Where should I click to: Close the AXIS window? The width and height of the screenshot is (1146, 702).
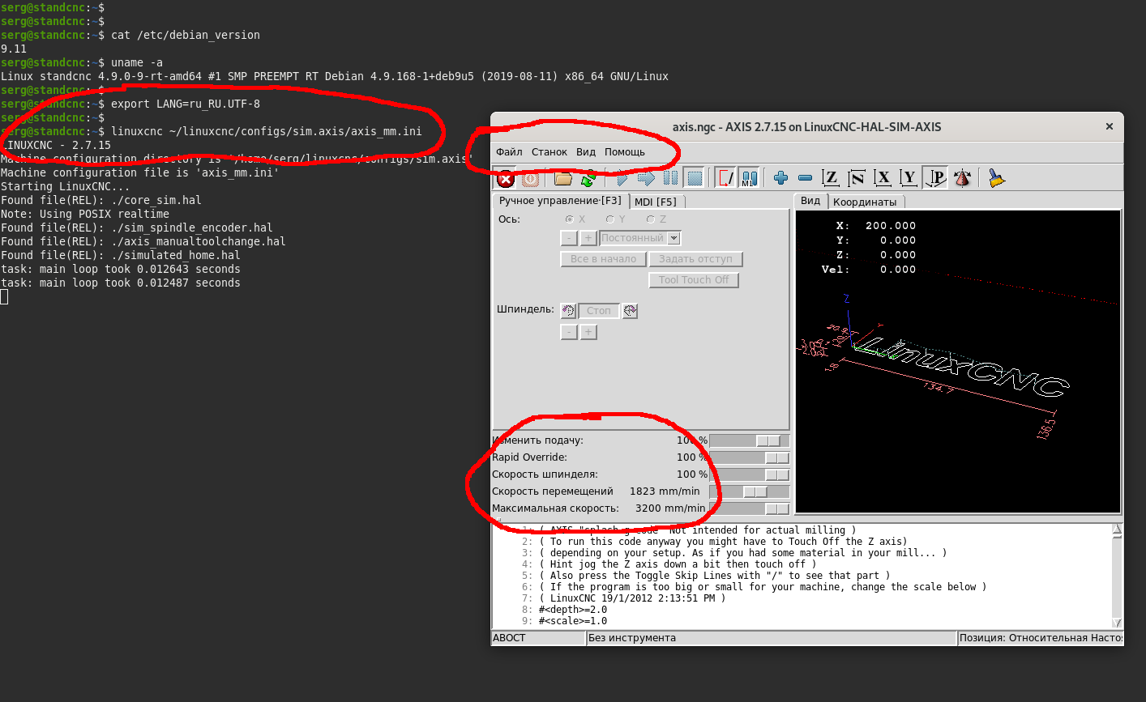tap(1110, 126)
